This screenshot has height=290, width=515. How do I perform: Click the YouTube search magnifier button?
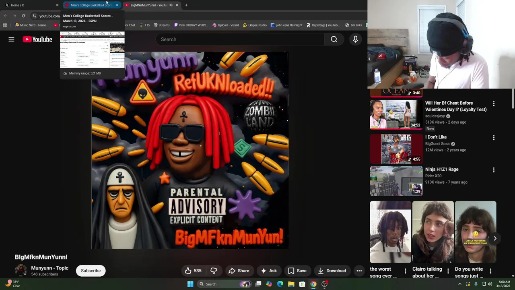coord(334,39)
